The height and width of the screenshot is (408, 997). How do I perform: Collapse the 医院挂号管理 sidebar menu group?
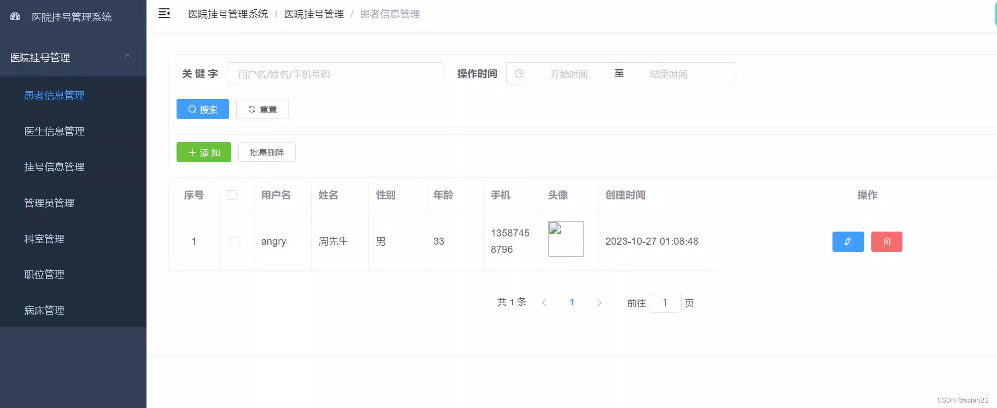pos(73,57)
